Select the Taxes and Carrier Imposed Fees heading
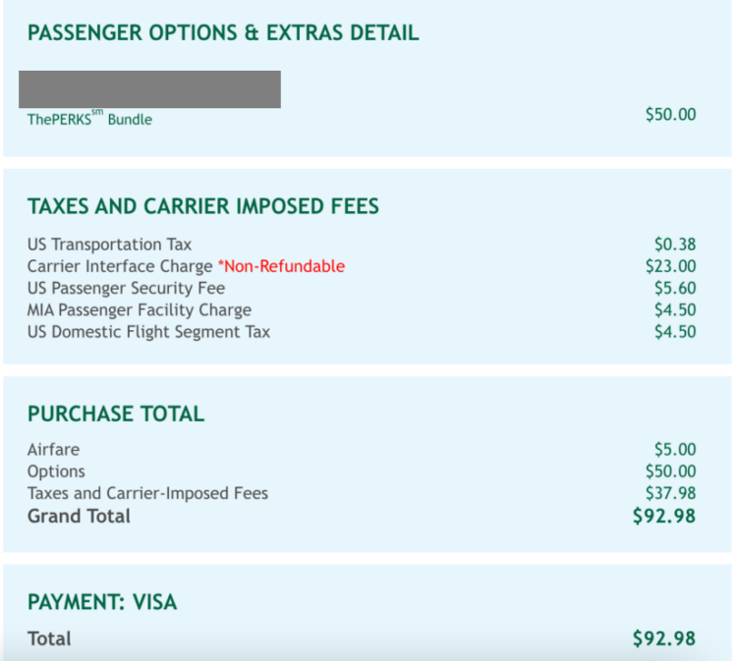 click(203, 206)
